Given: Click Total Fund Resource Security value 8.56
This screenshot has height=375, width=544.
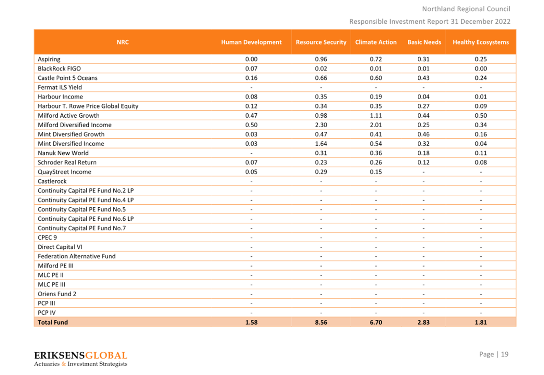Looking at the screenshot, I should point(321,322).
